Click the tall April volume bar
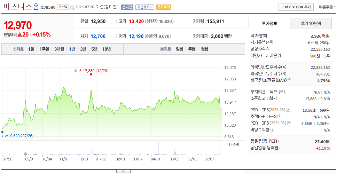 (158, 149)
